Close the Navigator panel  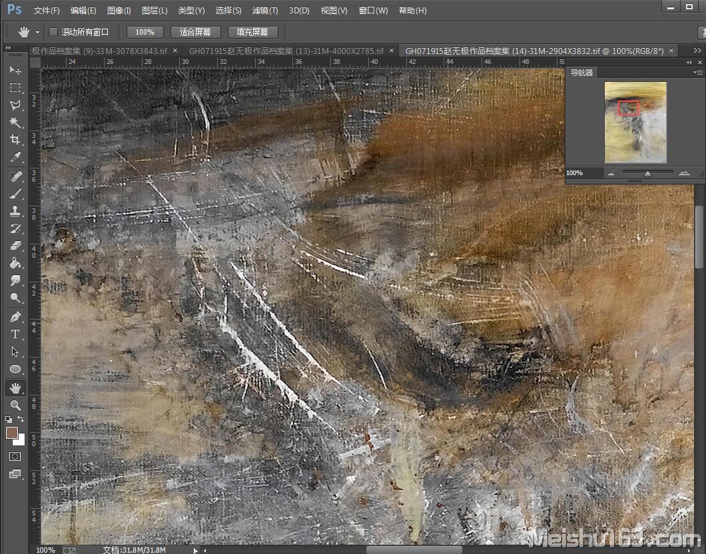coord(700,62)
